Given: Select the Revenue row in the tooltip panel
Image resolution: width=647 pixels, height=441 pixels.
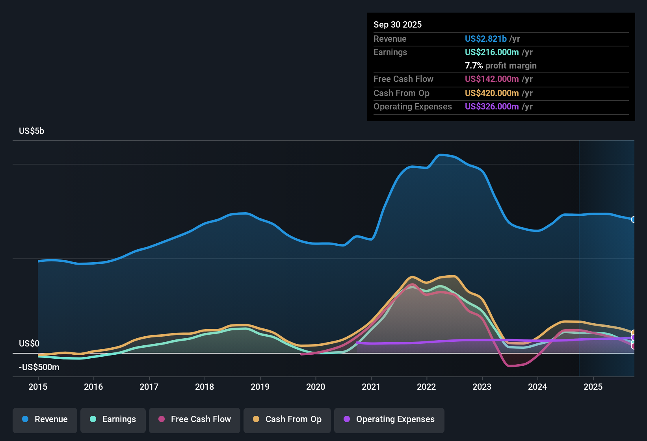Looking at the screenshot, I should [453, 39].
